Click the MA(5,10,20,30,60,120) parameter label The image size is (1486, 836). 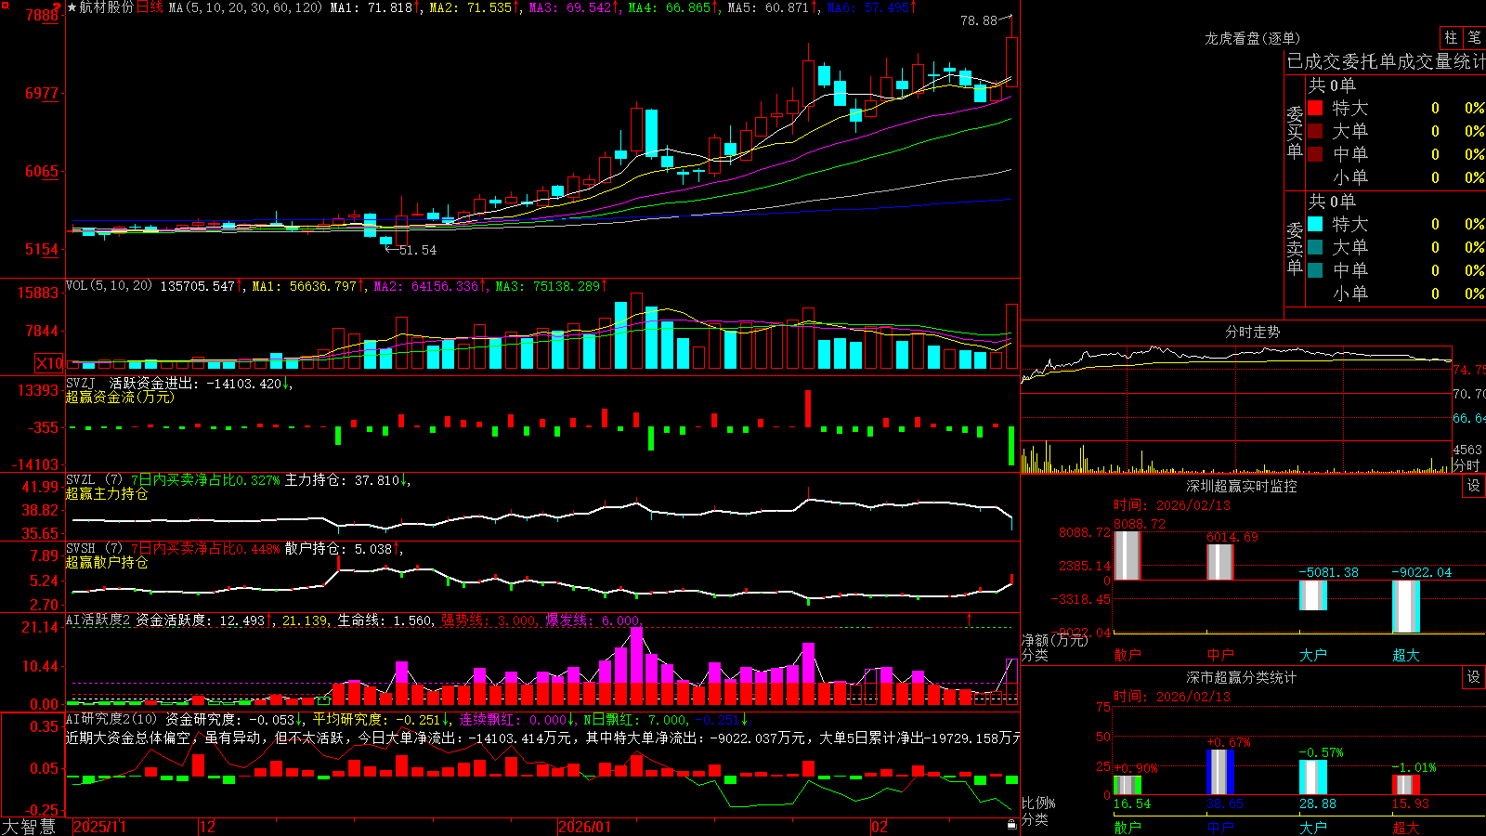coord(245,7)
